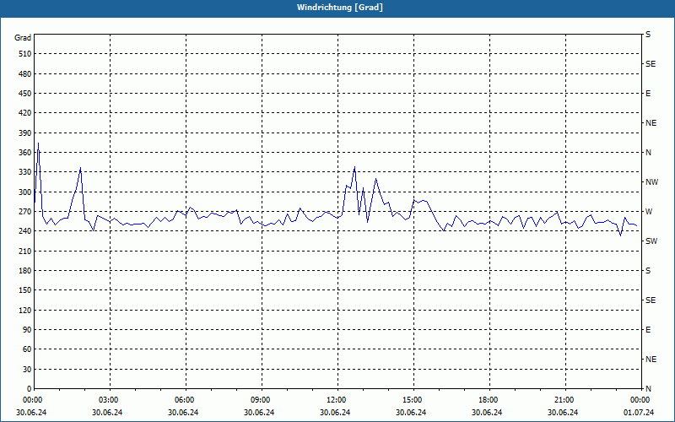The width and height of the screenshot is (675, 422).
Task: Click the 120 y-axis value
Action: tap(25, 310)
